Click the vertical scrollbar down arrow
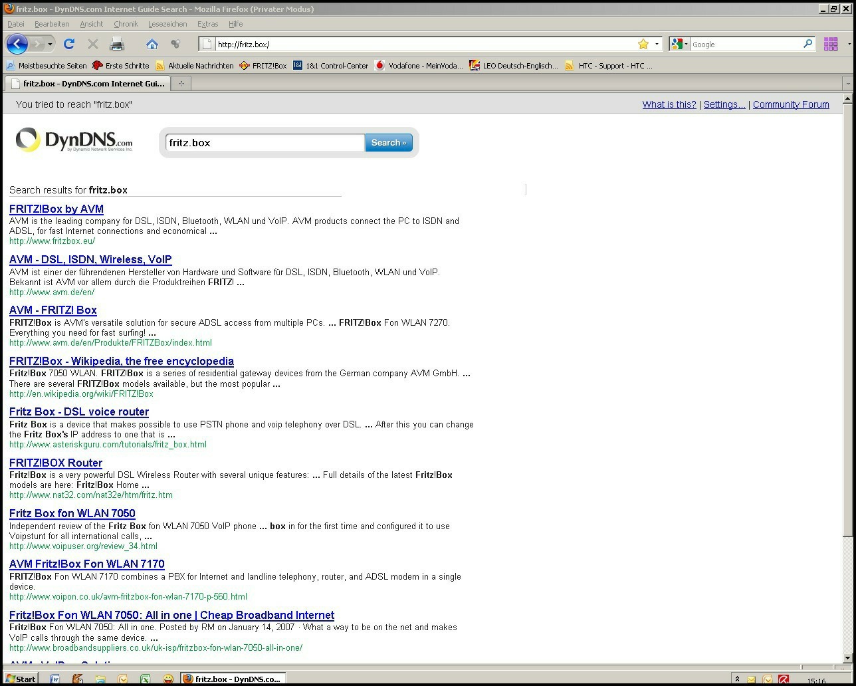Screen dimensions: 856x686 point(847,658)
